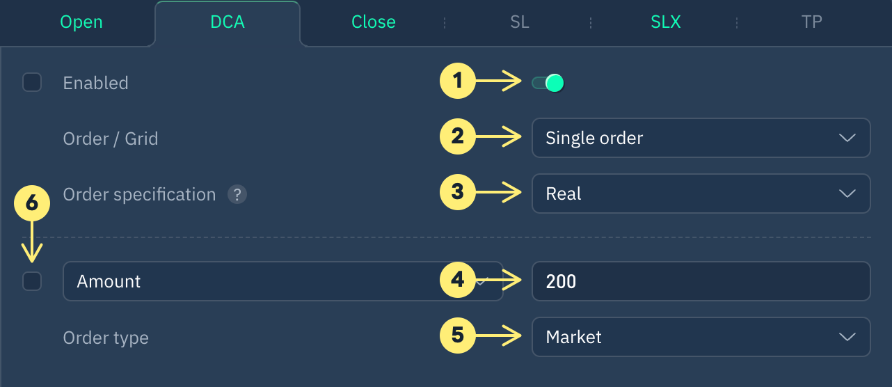This screenshot has height=387, width=892.
Task: Switch to the Close tab
Action: tap(374, 22)
